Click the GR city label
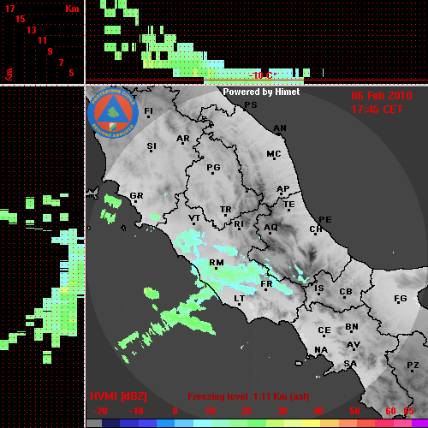This screenshot has width=428, height=428. pyautogui.click(x=136, y=196)
